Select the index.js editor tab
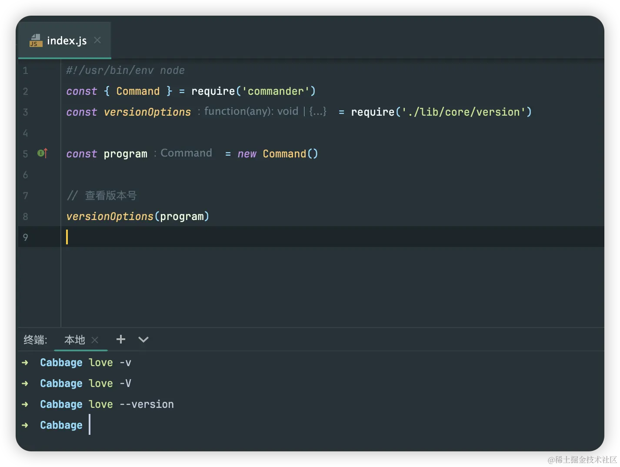 tap(67, 40)
